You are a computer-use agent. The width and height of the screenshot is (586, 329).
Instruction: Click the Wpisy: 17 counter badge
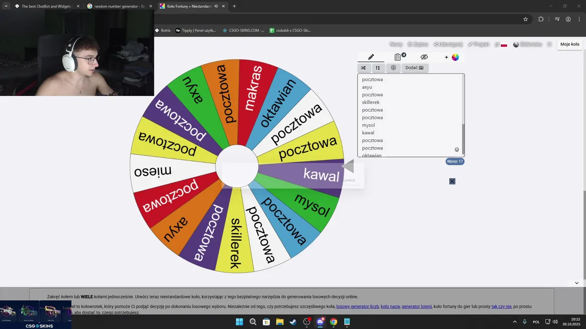coord(455,161)
